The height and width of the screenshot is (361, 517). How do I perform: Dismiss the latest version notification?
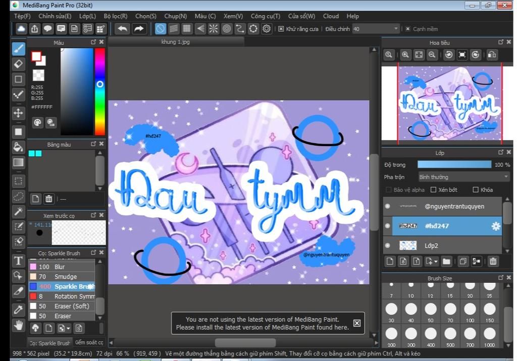[x=357, y=323]
